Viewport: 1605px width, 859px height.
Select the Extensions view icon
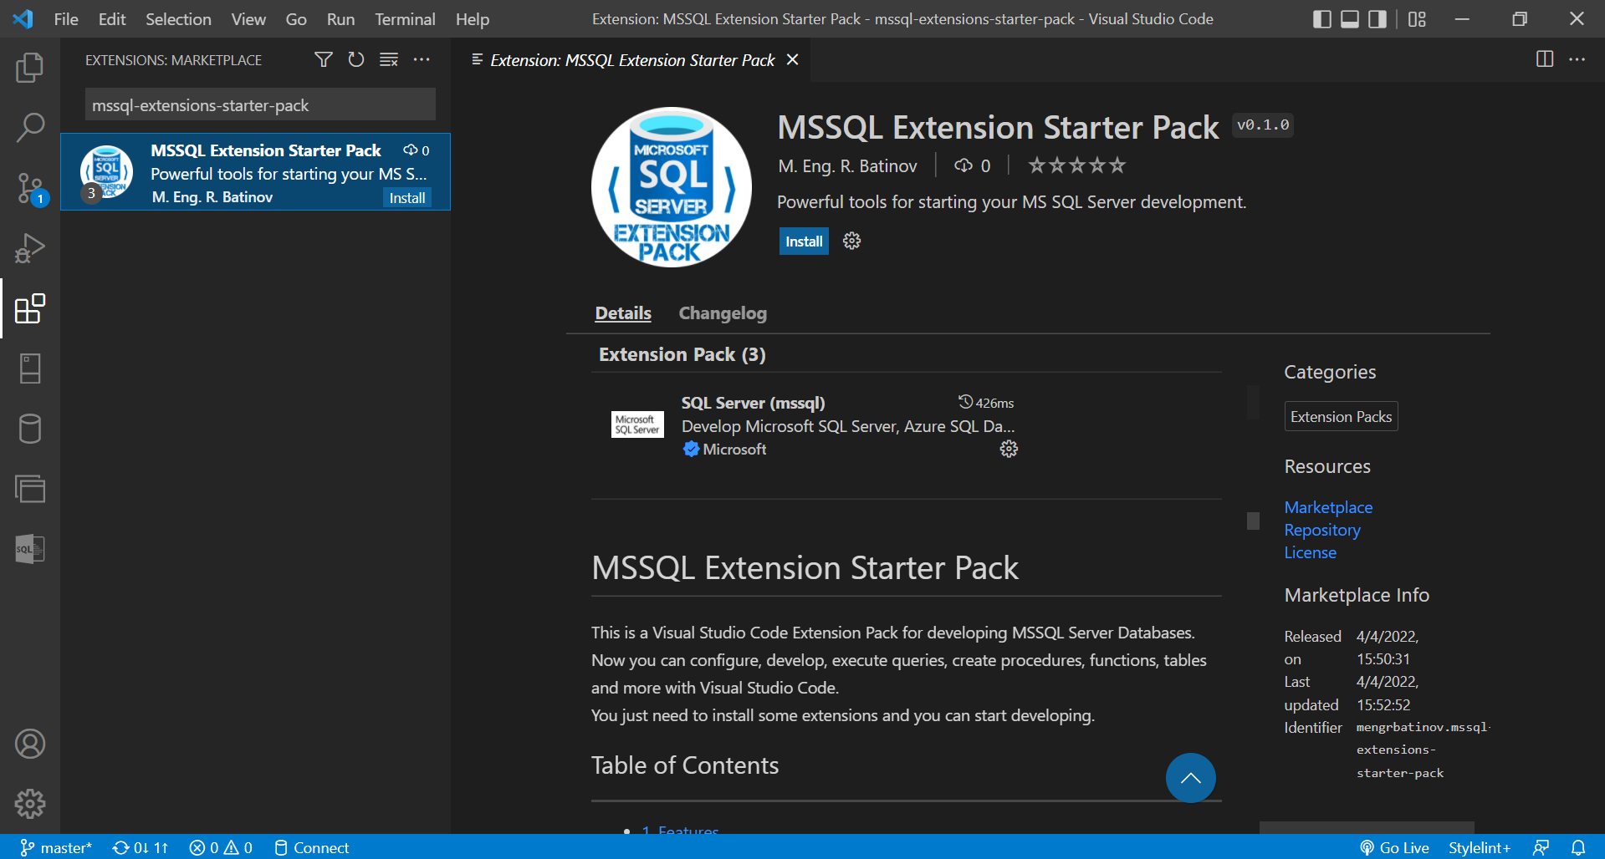pyautogui.click(x=30, y=308)
